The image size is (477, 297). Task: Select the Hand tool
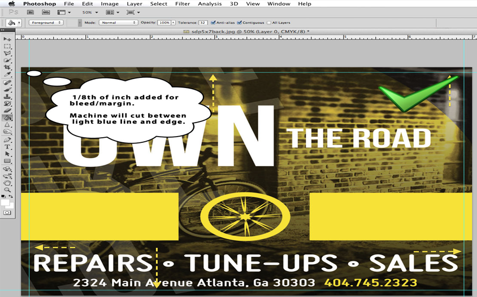pos(7,183)
